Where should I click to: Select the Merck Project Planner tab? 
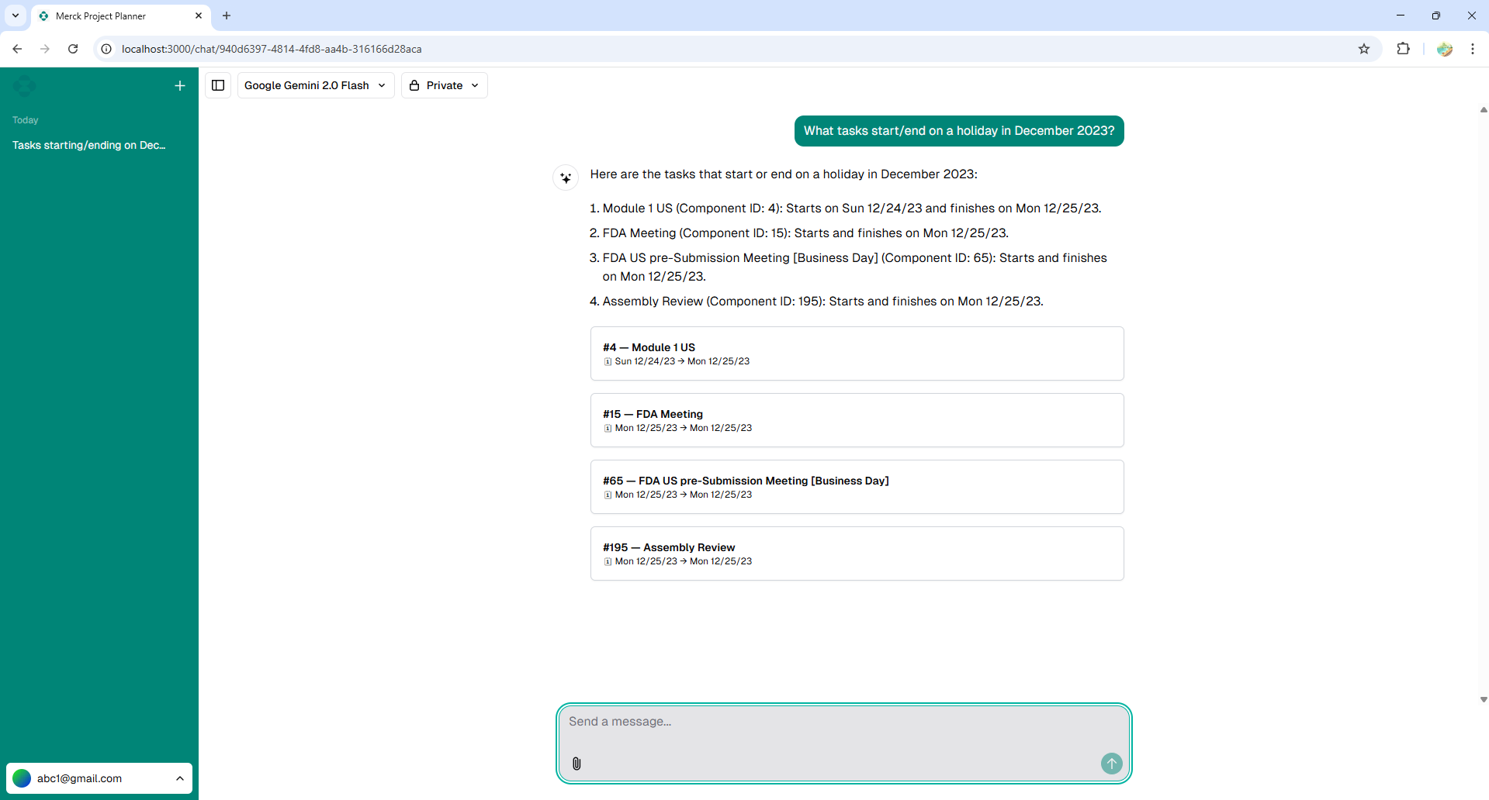116,16
